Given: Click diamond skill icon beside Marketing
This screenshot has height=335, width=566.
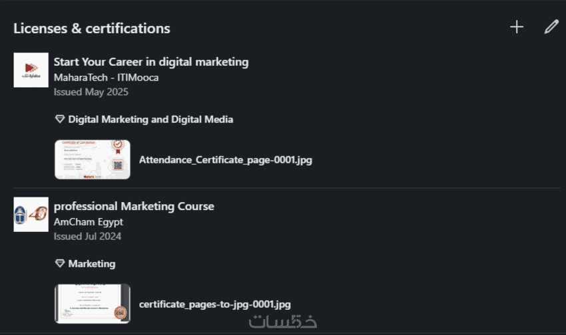Looking at the screenshot, I should coord(60,264).
